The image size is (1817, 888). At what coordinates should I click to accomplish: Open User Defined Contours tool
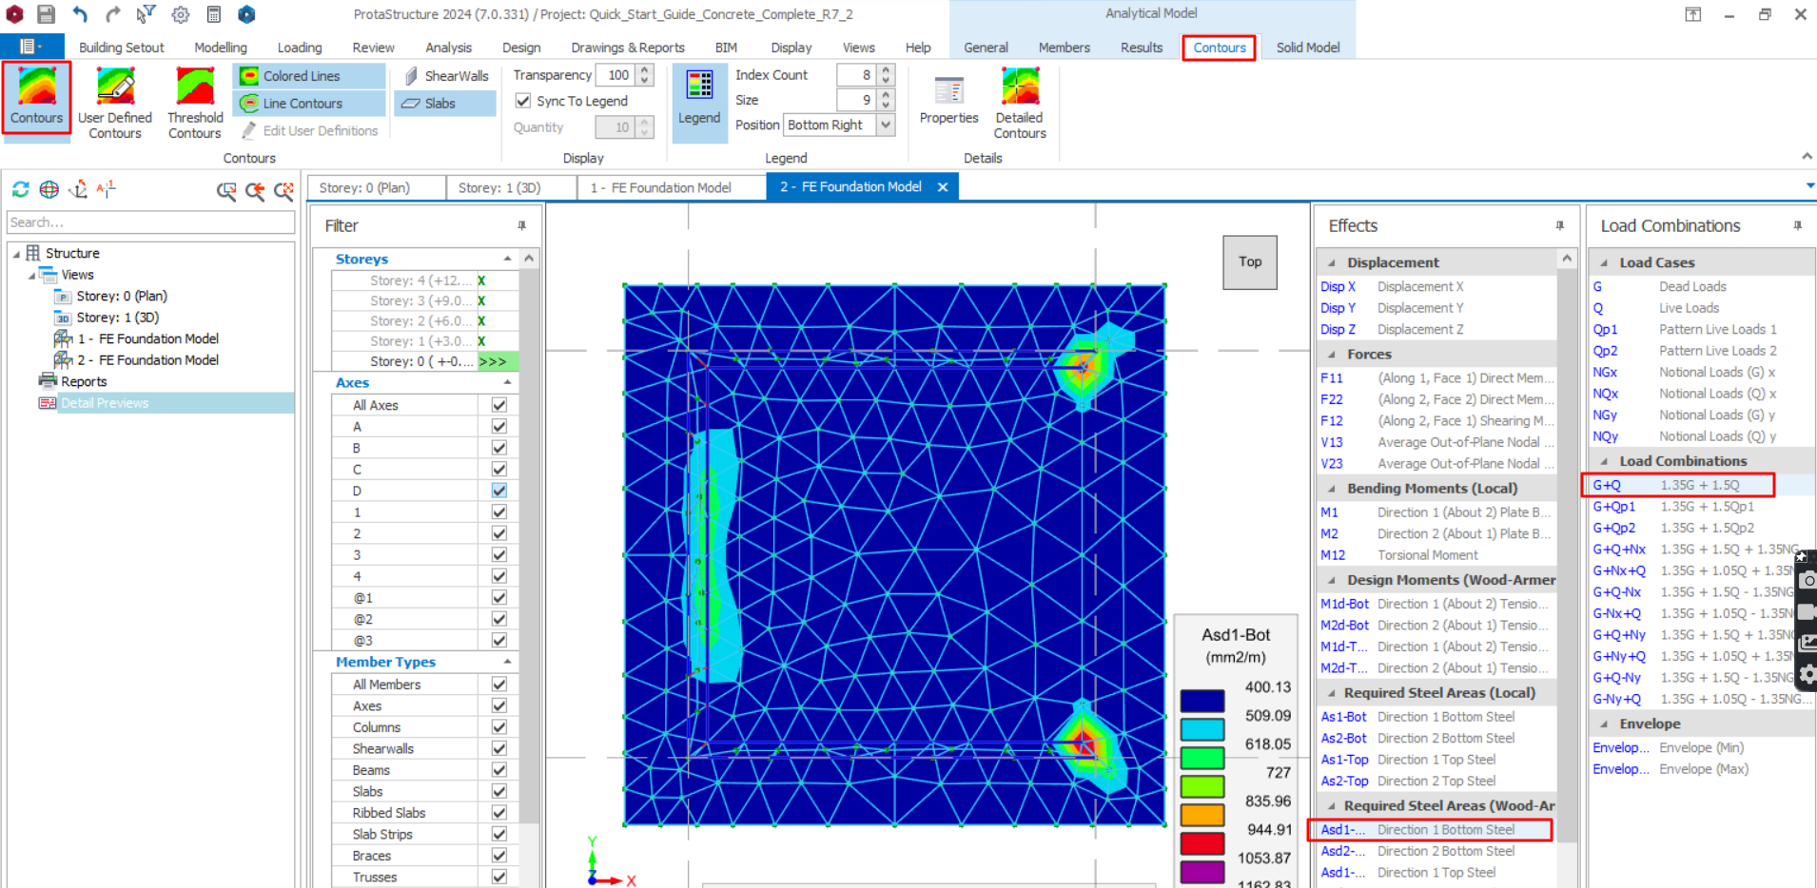coord(114,103)
